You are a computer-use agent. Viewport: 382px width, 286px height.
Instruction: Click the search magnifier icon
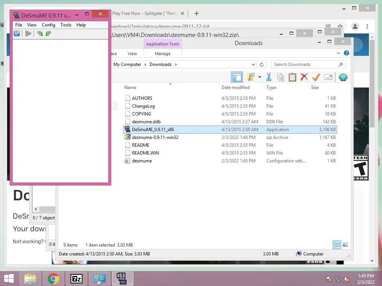[341, 64]
